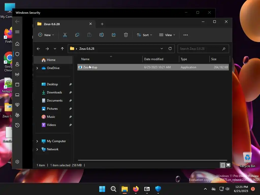Close the Zeus 0.6.28 tab
This screenshot has height=195, width=260.
pos(91,24)
